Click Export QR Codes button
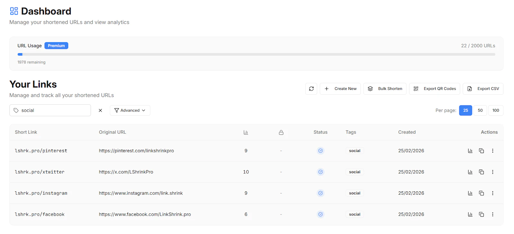 434,89
